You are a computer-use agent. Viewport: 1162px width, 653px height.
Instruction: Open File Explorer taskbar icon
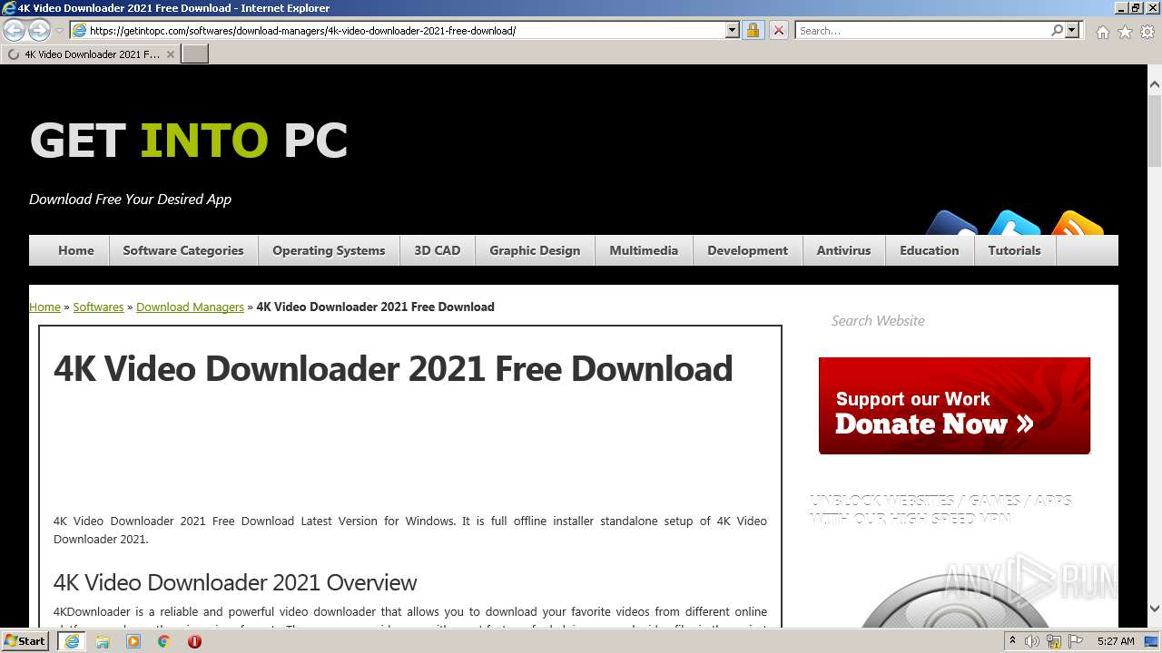click(x=103, y=641)
